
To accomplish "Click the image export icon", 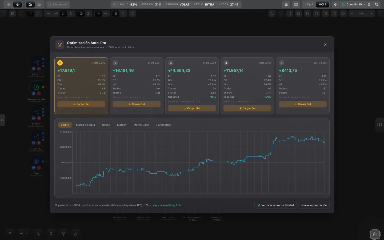I will [x=299, y=14].
